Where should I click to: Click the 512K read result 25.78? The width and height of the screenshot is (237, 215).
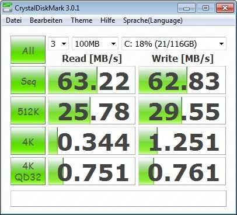pos(92,110)
